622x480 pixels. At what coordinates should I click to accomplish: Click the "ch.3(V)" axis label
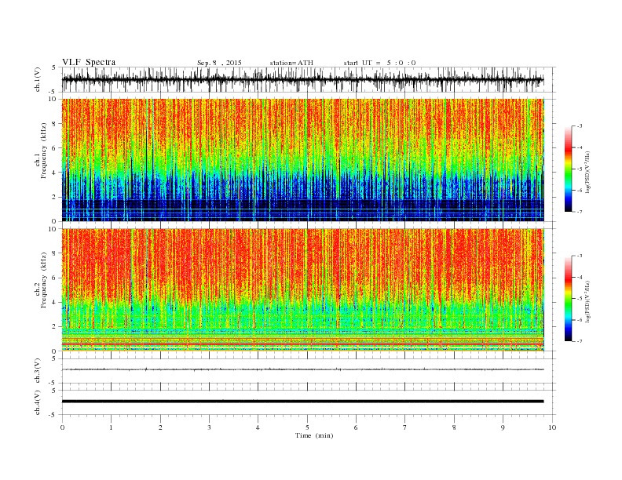tap(38, 371)
